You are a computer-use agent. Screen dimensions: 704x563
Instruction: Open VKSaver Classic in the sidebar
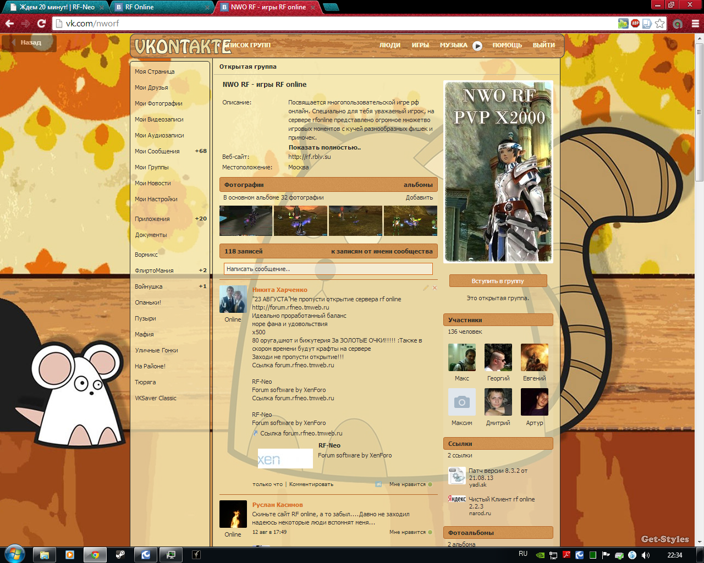[156, 398]
